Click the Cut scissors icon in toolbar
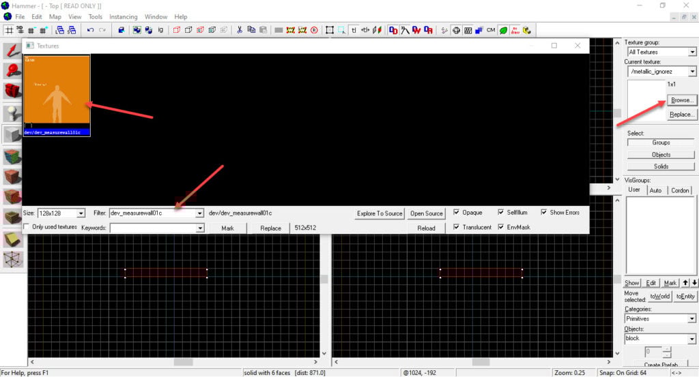This screenshot has height=377, width=699. [240, 30]
